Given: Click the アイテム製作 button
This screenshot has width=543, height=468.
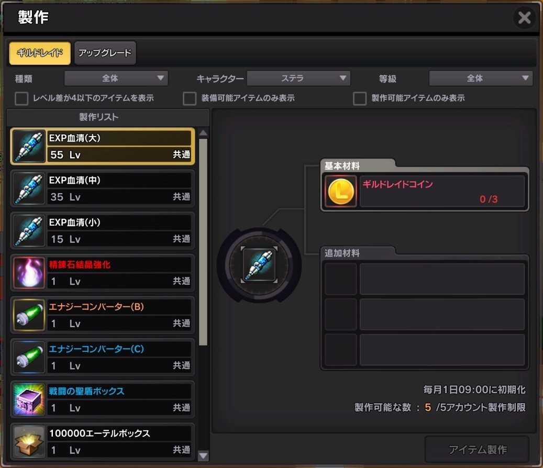Looking at the screenshot, I should pos(477,449).
